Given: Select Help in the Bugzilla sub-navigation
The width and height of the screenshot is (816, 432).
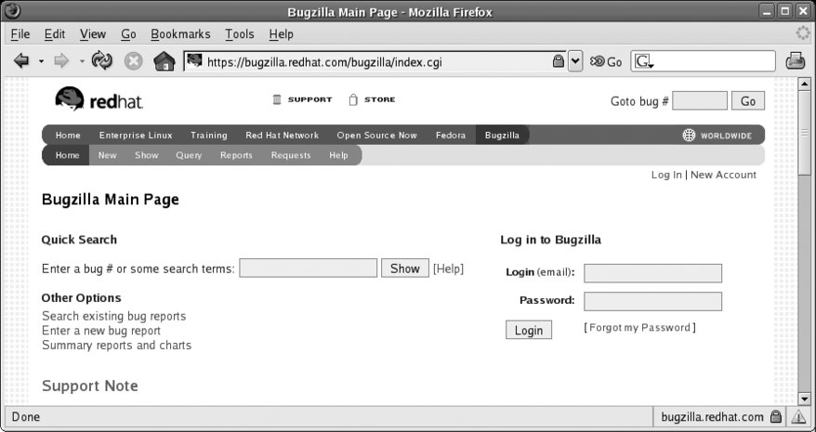Looking at the screenshot, I should tap(338, 156).
